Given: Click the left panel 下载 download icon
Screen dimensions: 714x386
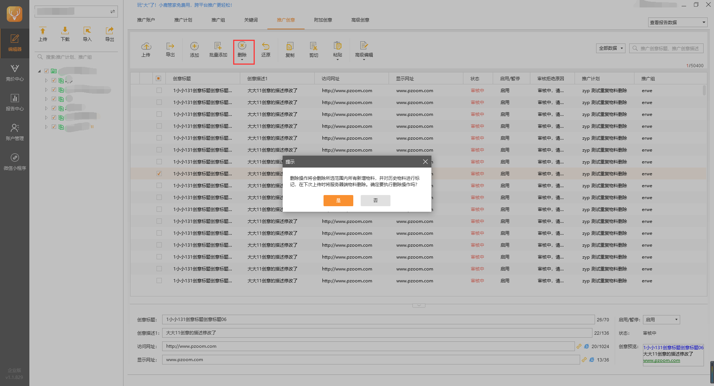Looking at the screenshot, I should [65, 30].
